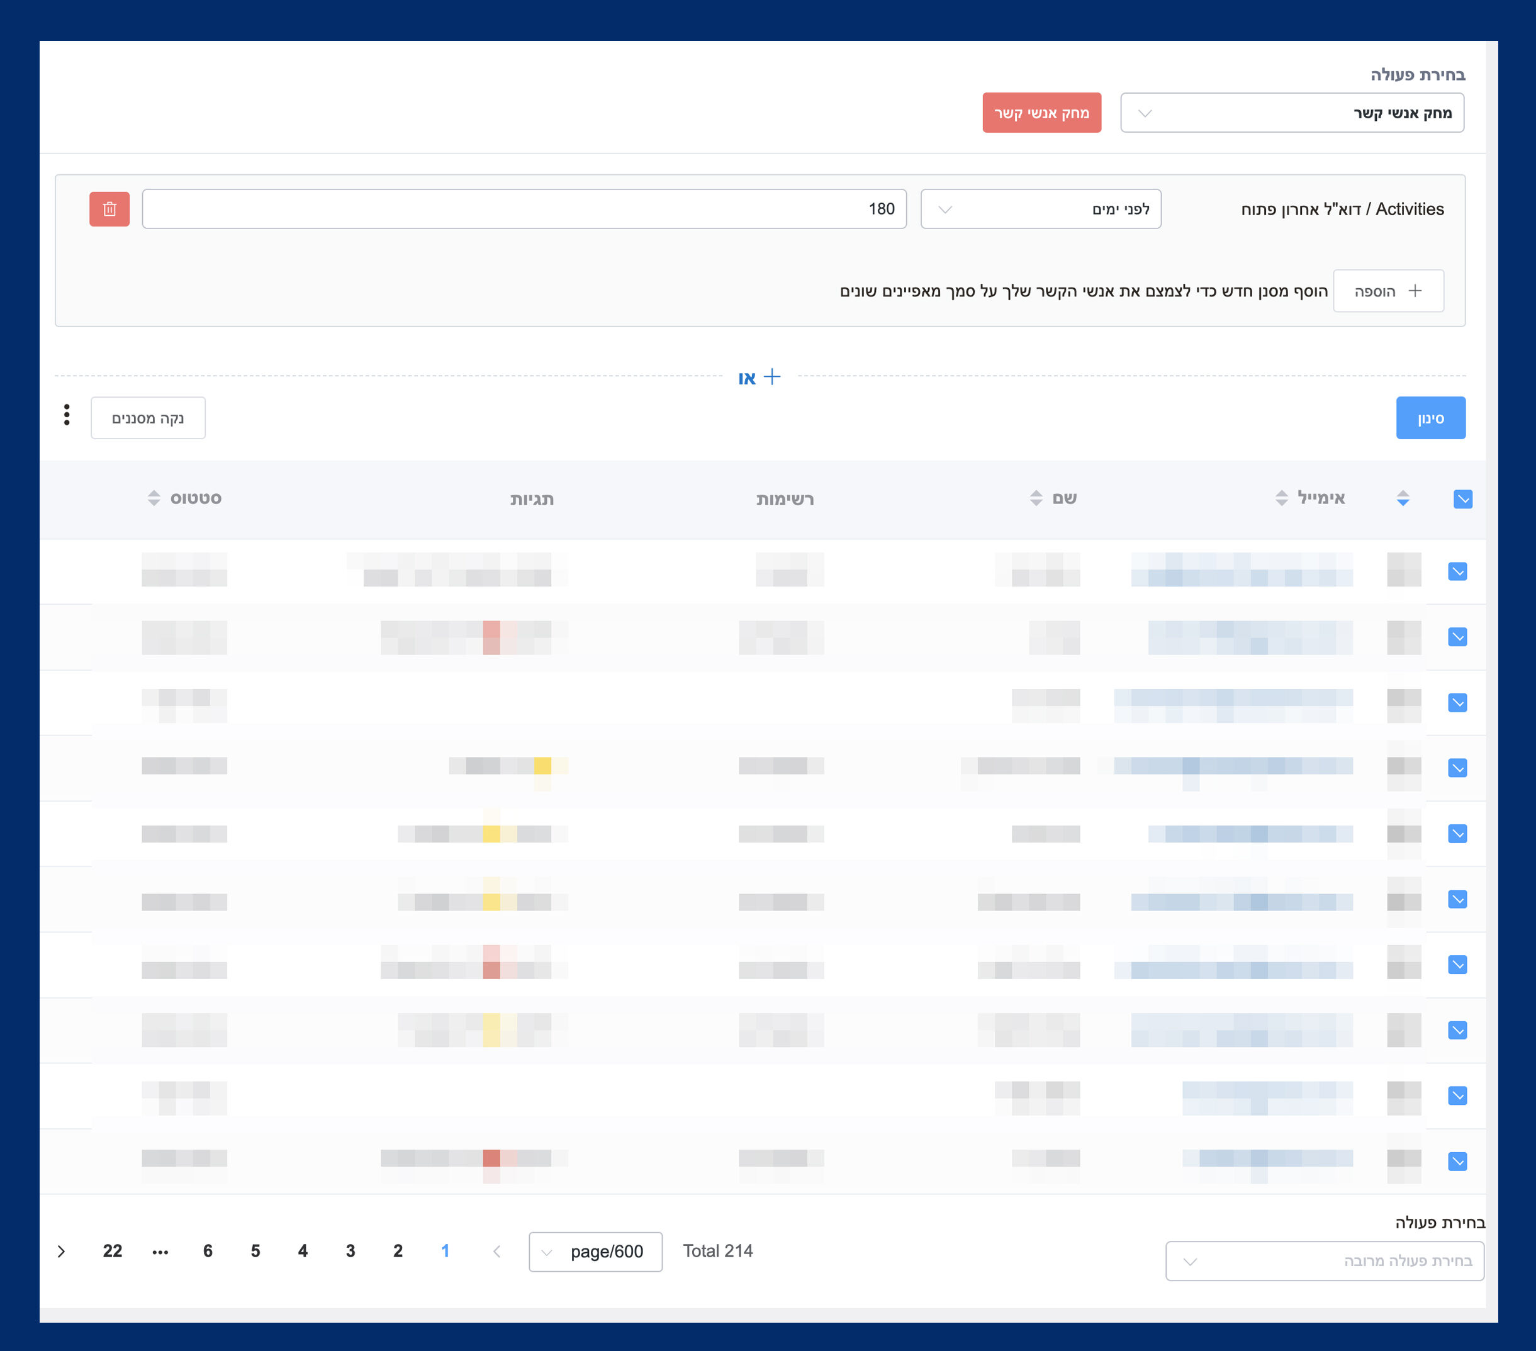The image size is (1536, 1351).
Task: Click the plus OR condition icon
Action: [x=771, y=376]
